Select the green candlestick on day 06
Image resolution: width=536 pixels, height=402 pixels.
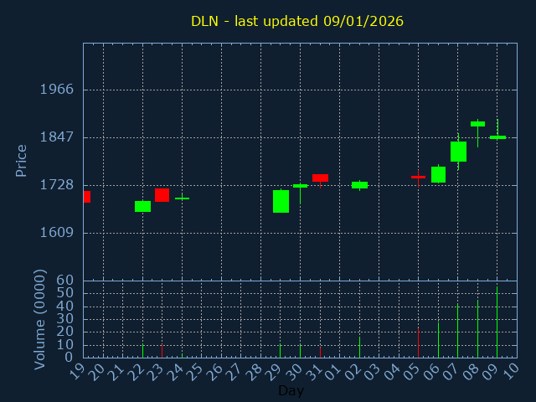coord(438,174)
